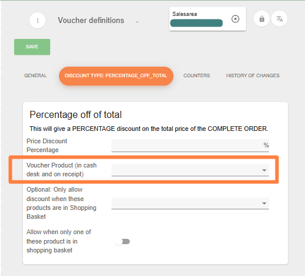Switch to the General tab
Image resolution: width=305 pixels, height=276 pixels.
pyautogui.click(x=35, y=75)
